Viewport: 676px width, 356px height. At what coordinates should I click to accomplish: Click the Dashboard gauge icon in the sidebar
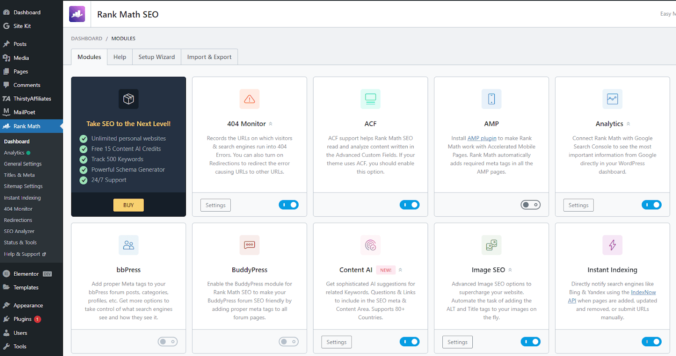coord(6,12)
